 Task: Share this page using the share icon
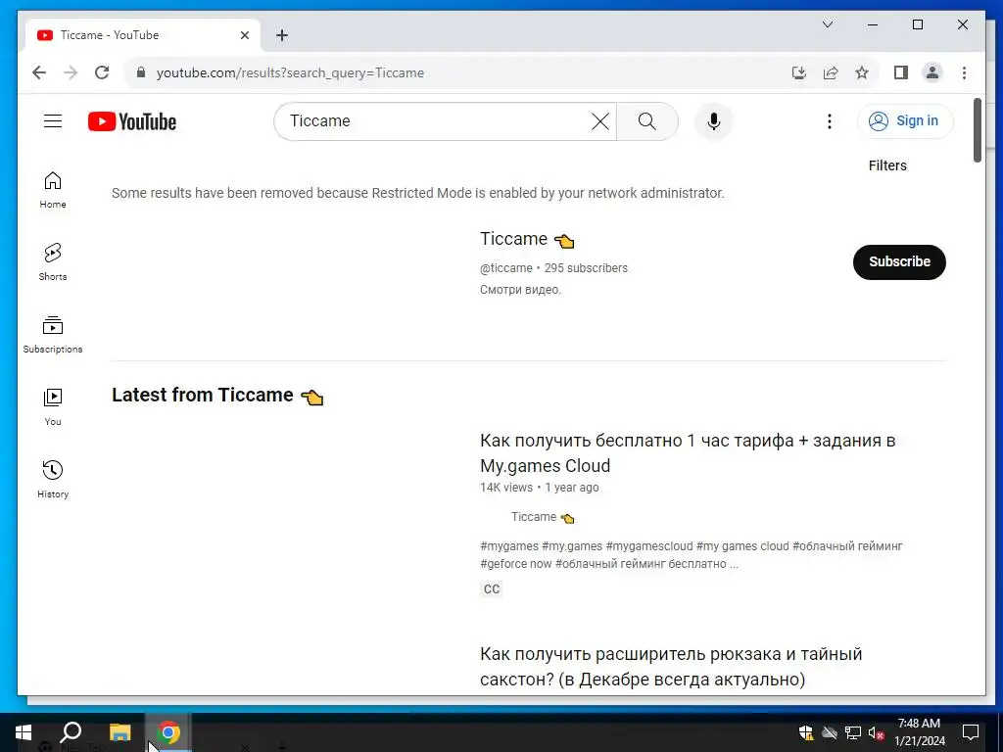pyautogui.click(x=831, y=72)
